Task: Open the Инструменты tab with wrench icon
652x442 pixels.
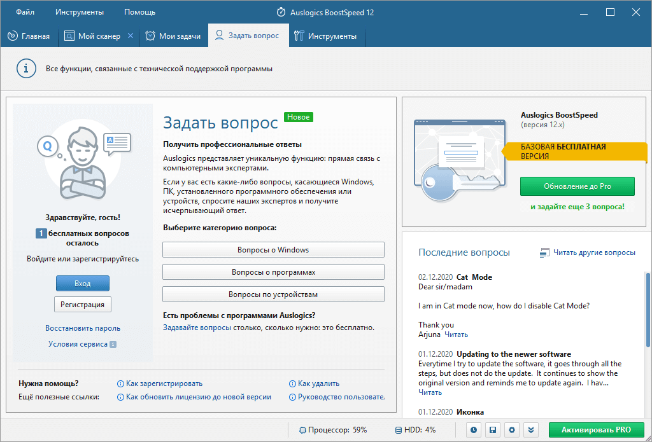Action: [325, 36]
